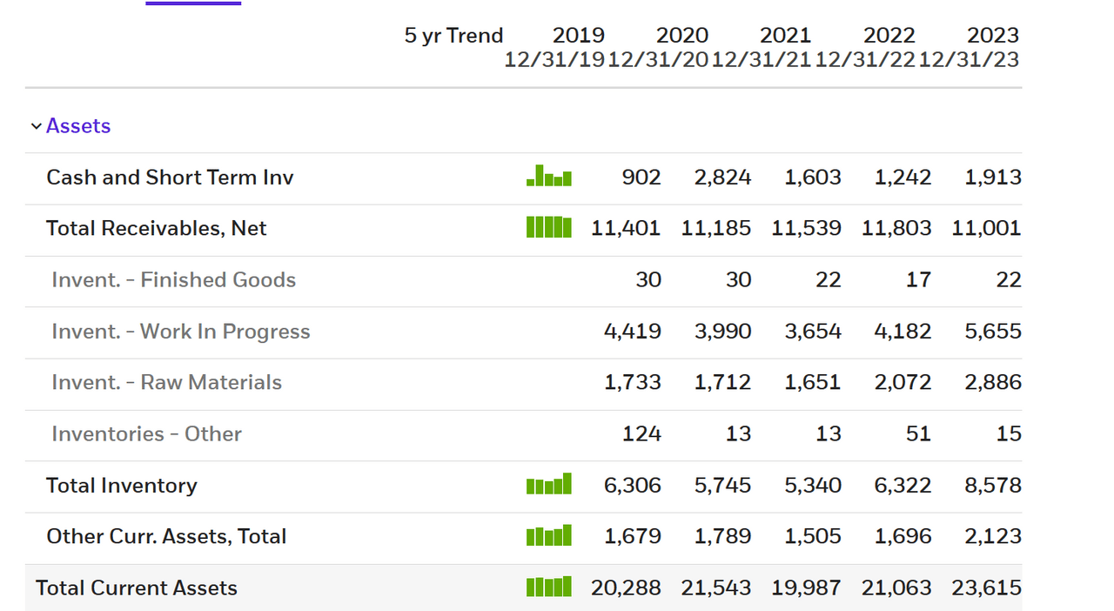Select the Invent. - Finished Goods label

click(174, 279)
